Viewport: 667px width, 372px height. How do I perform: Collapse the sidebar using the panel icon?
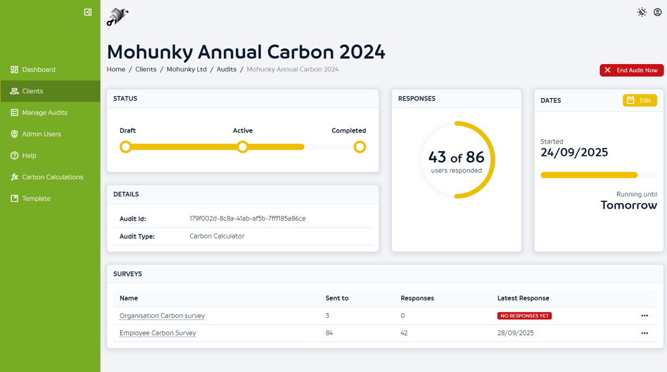tap(88, 12)
